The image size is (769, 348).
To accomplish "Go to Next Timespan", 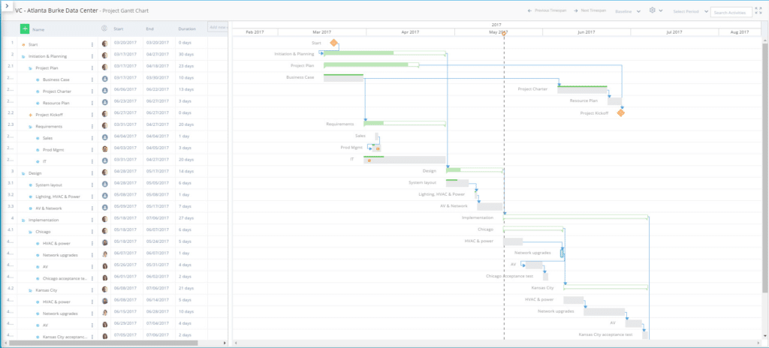I will 590,10.
